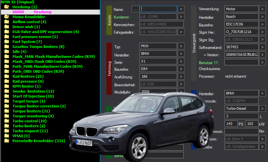This screenshot has height=162, width=268.
Task: Click the RPM limiter folder icon
Action: pyautogui.click(x=7, y=86)
